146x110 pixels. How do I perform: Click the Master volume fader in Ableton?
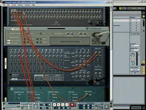137,59
